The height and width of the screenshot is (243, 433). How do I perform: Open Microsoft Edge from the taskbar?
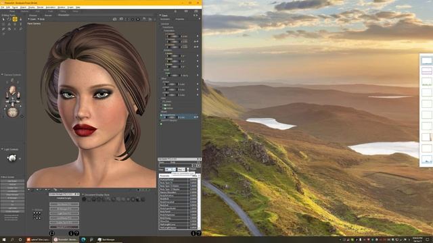tap(83, 240)
